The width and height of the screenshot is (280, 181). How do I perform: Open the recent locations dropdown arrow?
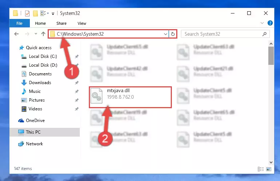[36, 34]
